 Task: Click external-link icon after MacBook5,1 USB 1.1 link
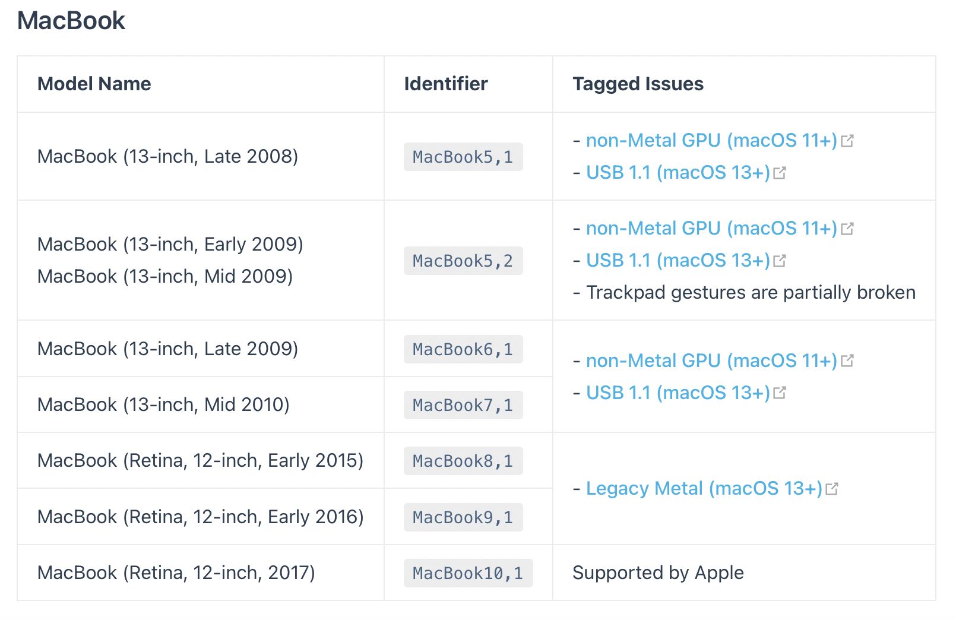(x=780, y=173)
